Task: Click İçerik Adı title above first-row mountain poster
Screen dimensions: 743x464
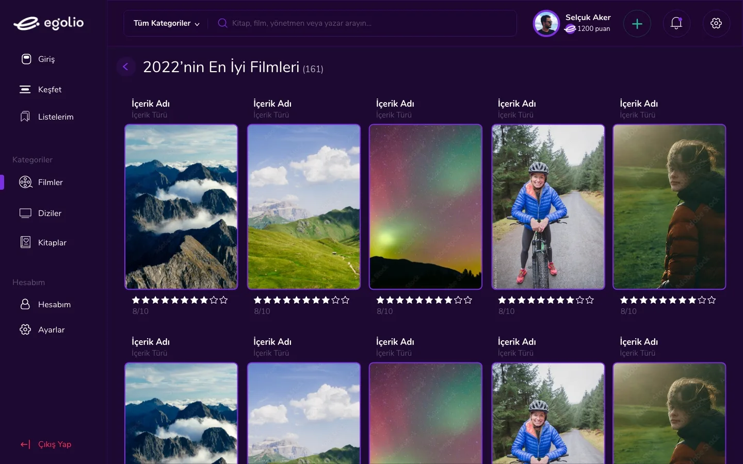Action: 151,104
